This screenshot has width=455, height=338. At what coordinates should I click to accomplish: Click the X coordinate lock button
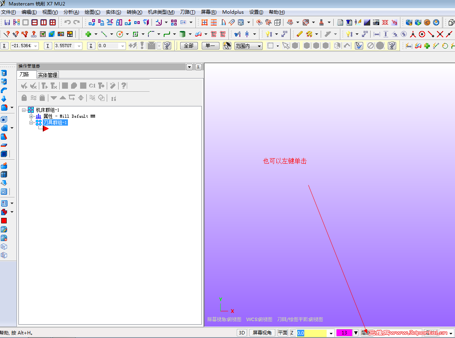coord(4,46)
